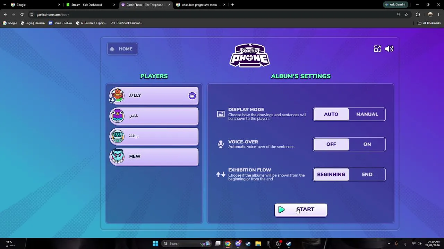This screenshot has height=249, width=444.
Task: Toggle Gartic Phone fullscreen icon
Action: pyautogui.click(x=377, y=49)
